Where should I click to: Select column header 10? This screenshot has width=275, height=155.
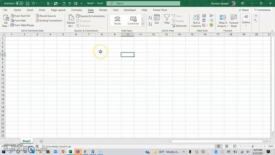coord(128,34)
